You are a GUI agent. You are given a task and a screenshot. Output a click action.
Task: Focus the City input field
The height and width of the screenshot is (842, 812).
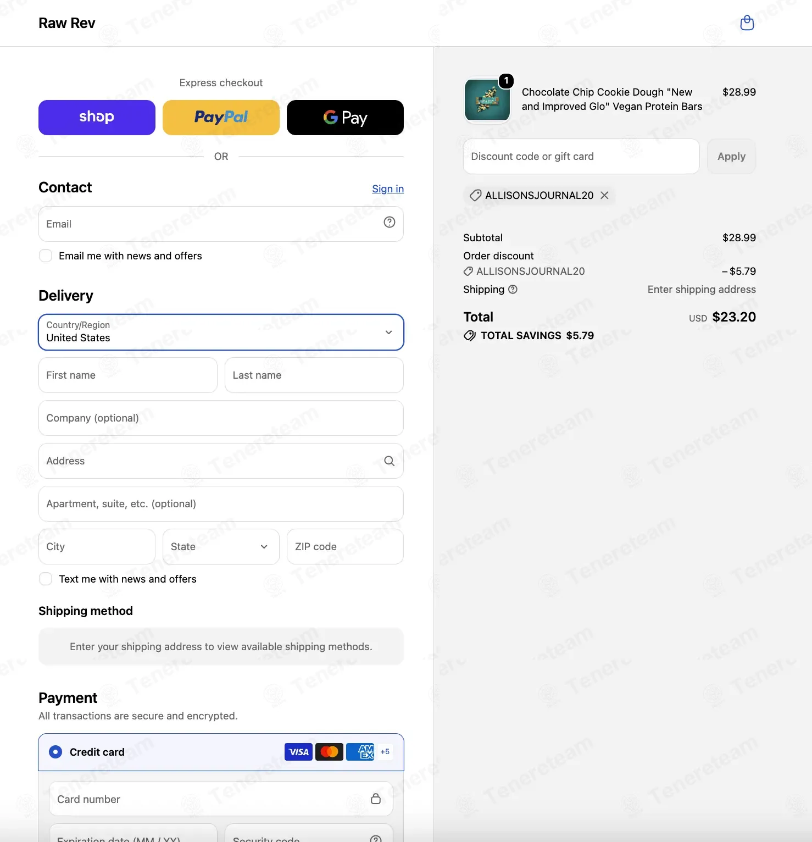pyautogui.click(x=97, y=547)
